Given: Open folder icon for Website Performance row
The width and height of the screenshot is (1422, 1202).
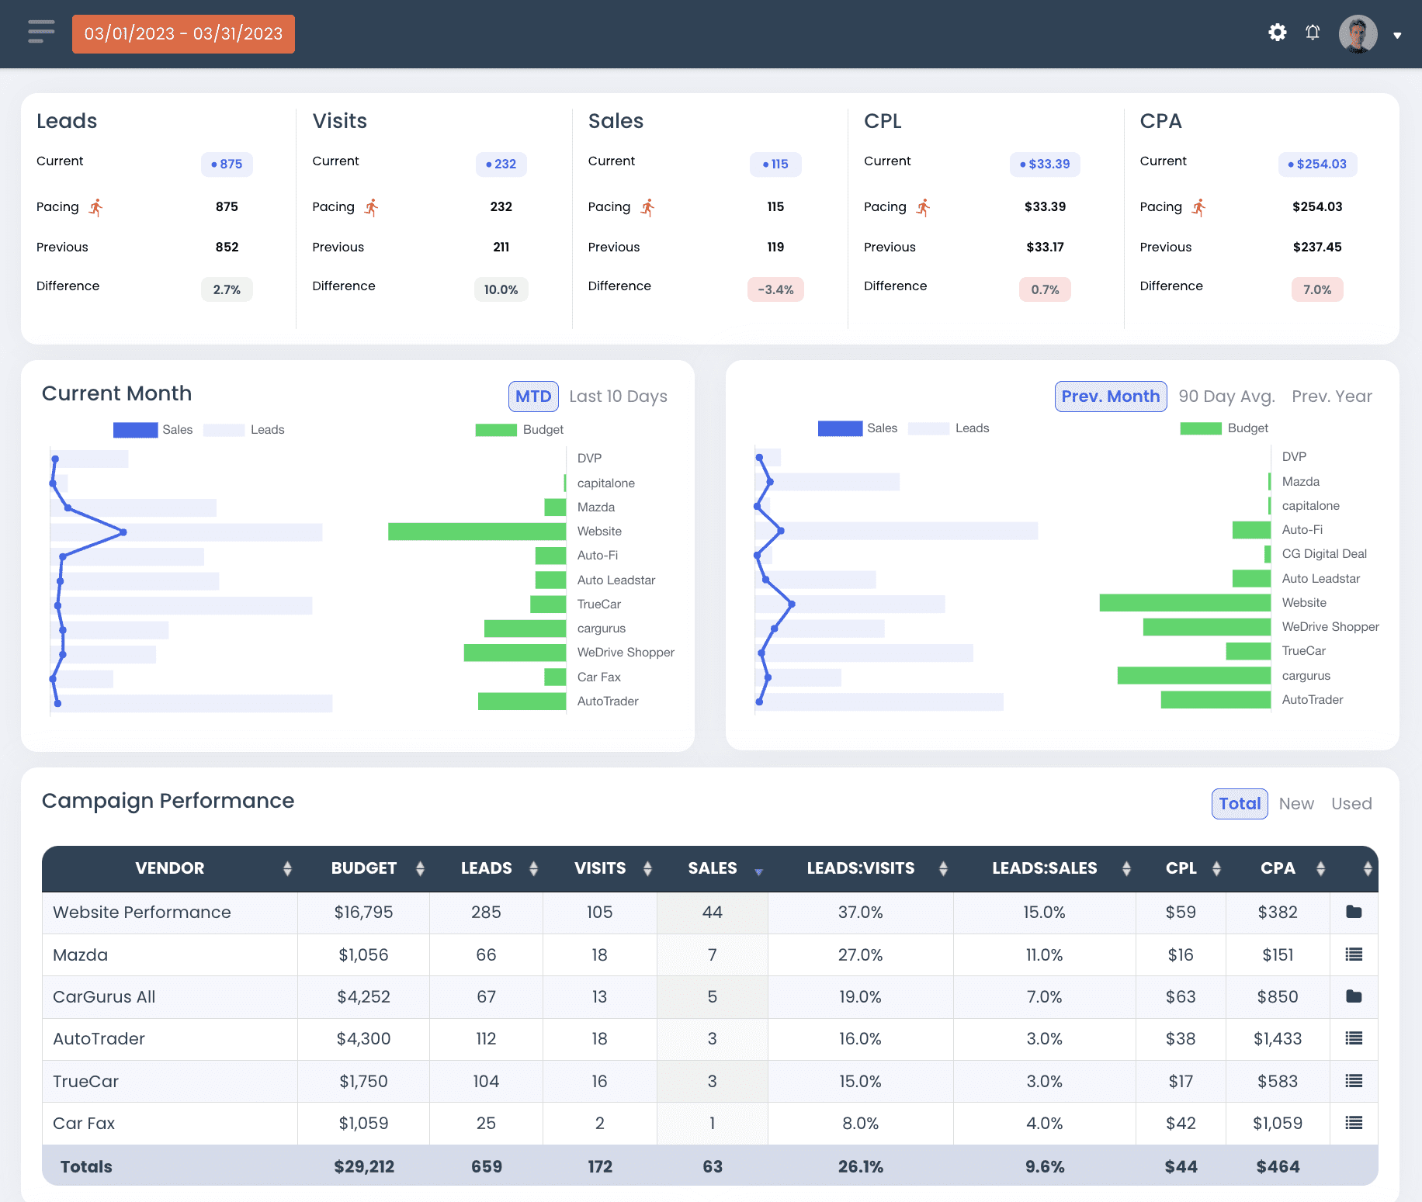Looking at the screenshot, I should [1354, 912].
